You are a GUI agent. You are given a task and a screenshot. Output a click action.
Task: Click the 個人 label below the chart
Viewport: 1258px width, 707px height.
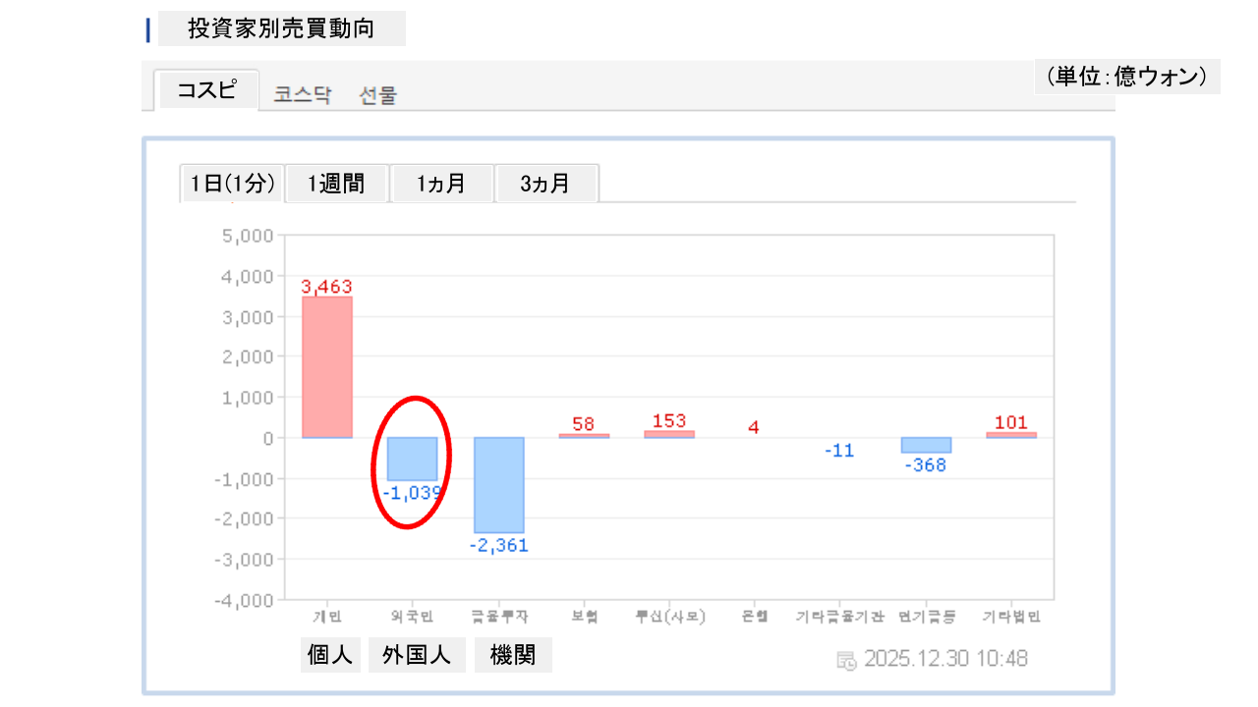330,656
